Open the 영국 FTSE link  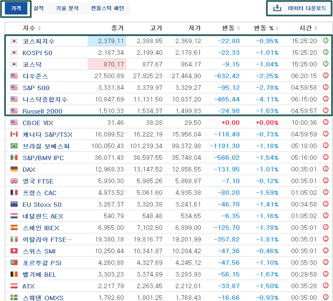coord(38,181)
